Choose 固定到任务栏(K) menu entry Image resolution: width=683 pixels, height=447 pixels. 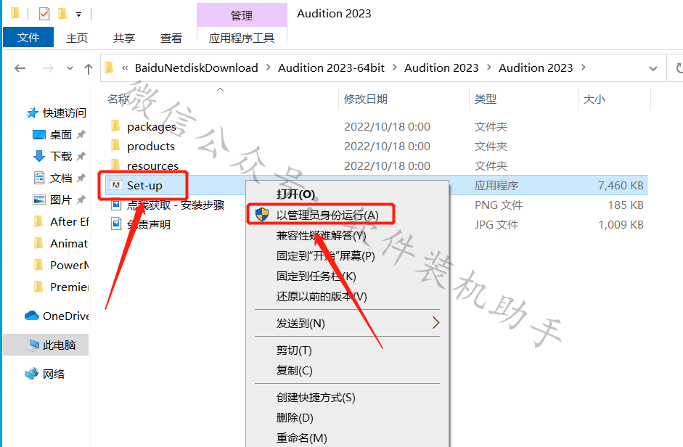316,276
